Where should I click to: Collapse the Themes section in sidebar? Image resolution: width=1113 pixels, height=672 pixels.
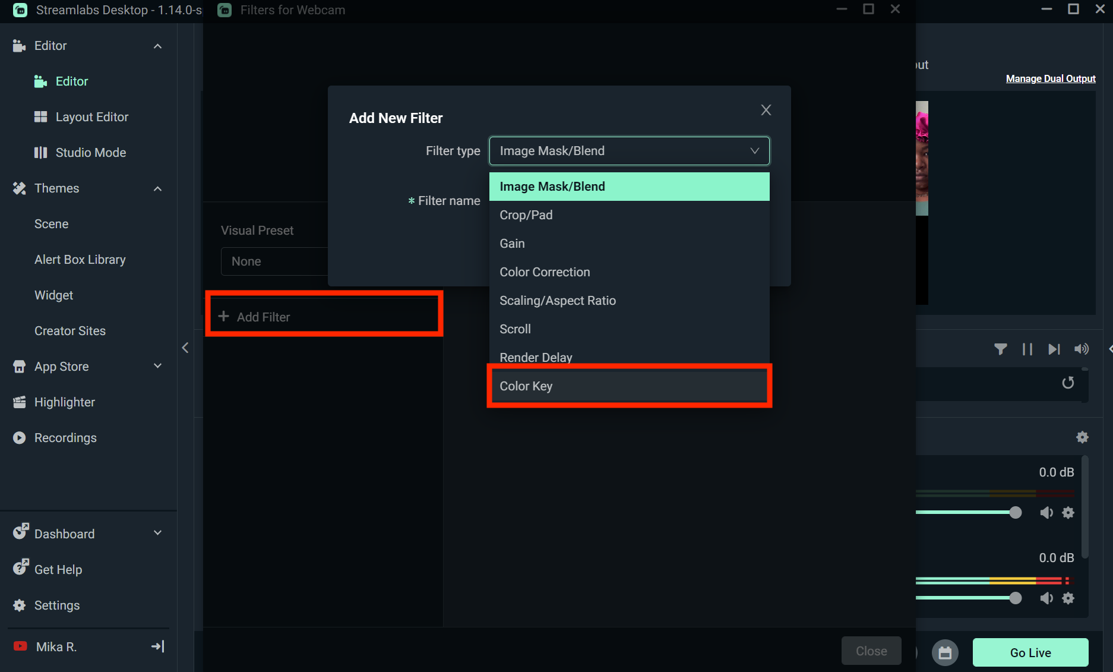click(x=157, y=189)
